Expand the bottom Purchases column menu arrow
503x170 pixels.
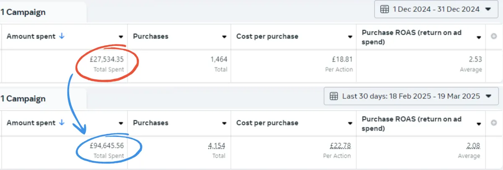[224, 123]
